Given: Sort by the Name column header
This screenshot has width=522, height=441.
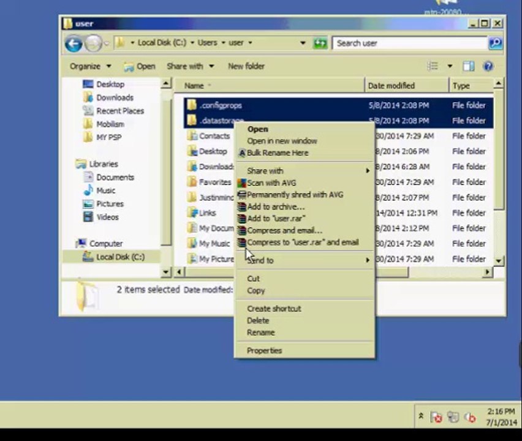Looking at the screenshot, I should click(269, 86).
